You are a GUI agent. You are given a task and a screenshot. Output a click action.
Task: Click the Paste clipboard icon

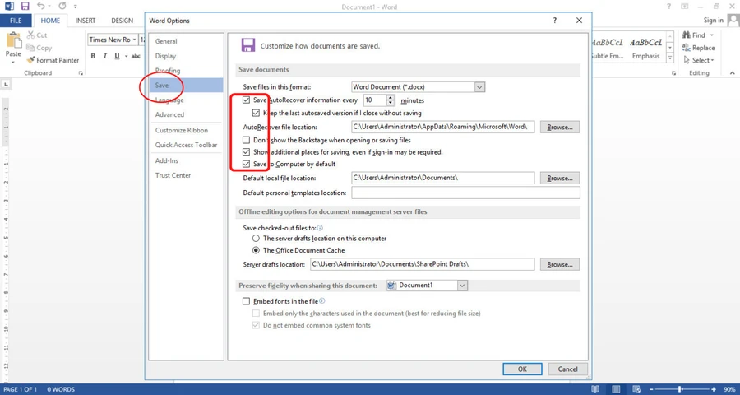point(13,39)
